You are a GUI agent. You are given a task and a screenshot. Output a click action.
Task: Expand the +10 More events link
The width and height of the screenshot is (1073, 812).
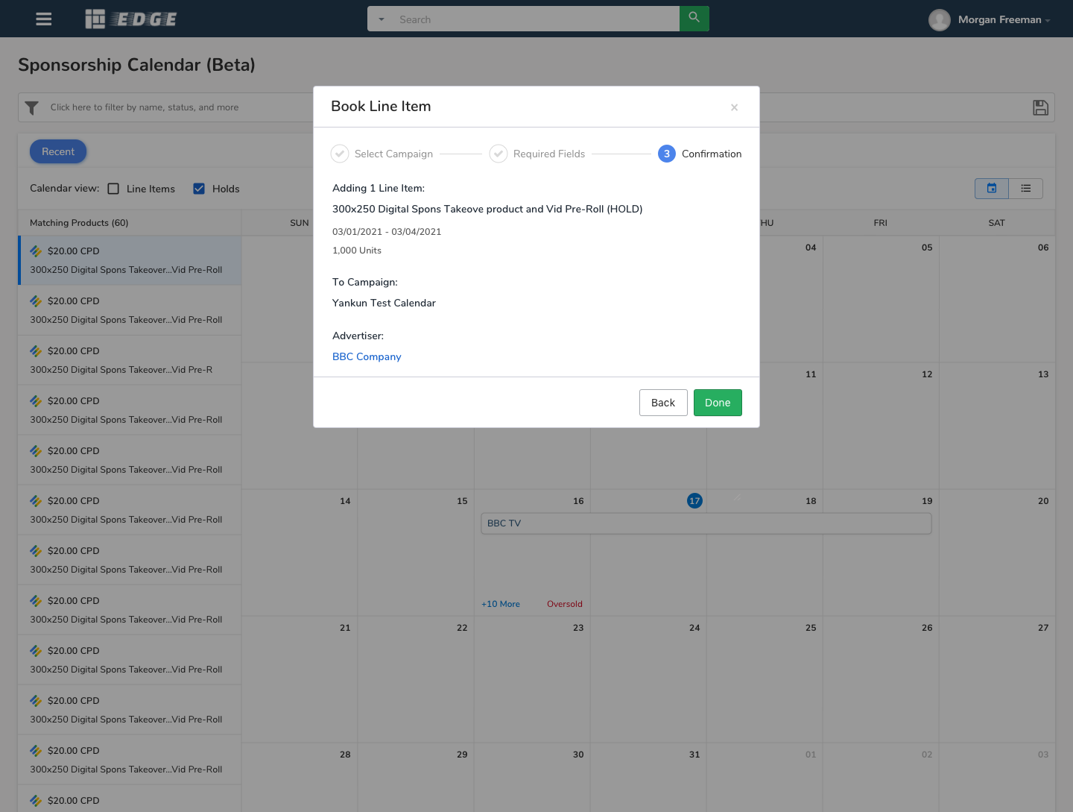500,604
